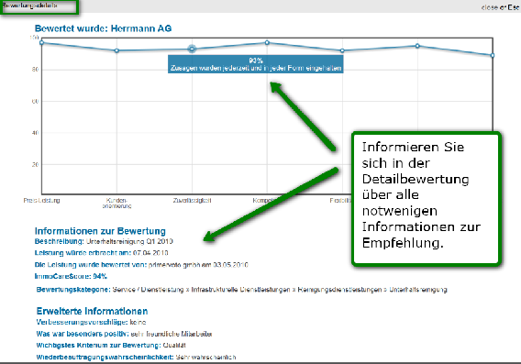Close dialog via 'close or Esc' link
Screen dimensions: 521x364
tap(500, 7)
